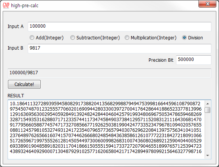Click the GMP application icon in title bar
219x167 pixels.
[x=6, y=6]
